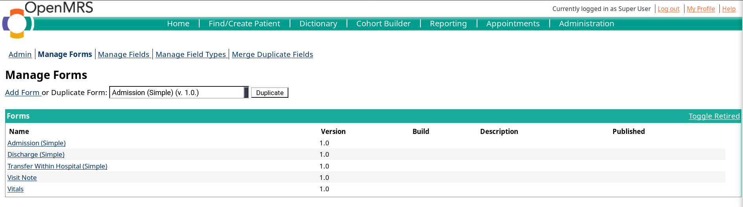Go to Administration
The image size is (743, 207).
coord(586,24)
